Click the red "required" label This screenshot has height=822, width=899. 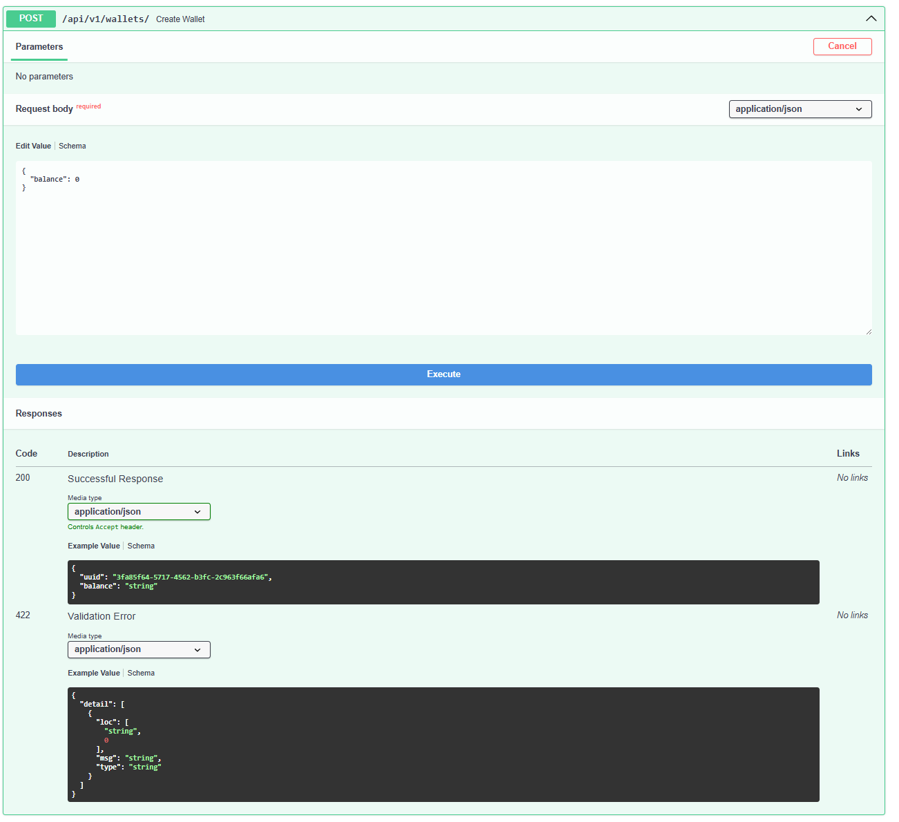coord(88,106)
